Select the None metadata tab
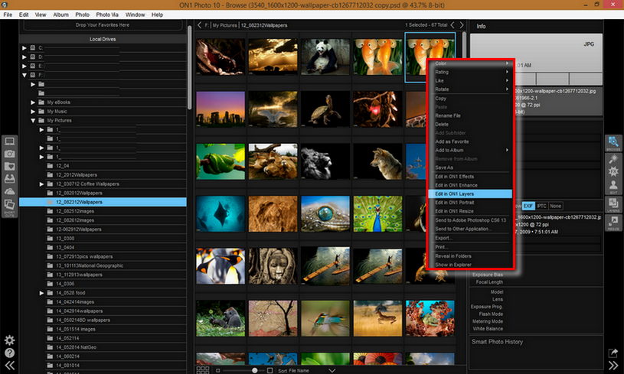The height and width of the screenshot is (374, 624). coord(556,206)
